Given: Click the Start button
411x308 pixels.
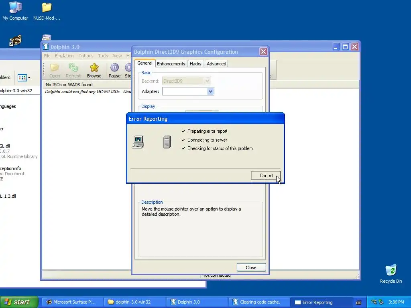Looking at the screenshot, I should [x=19, y=302].
